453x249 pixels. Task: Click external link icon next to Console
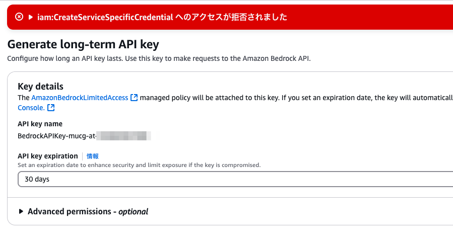(51, 108)
